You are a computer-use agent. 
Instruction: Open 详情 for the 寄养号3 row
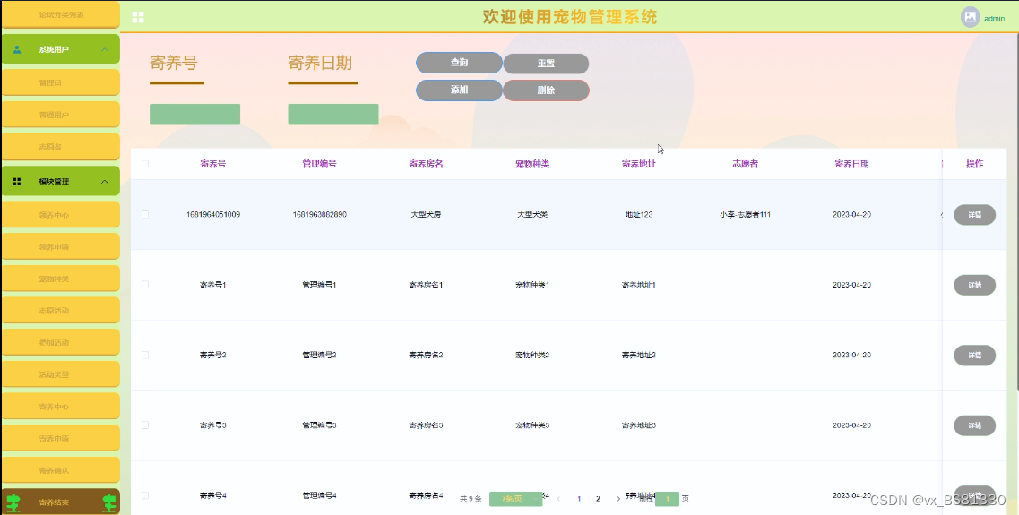coord(974,425)
